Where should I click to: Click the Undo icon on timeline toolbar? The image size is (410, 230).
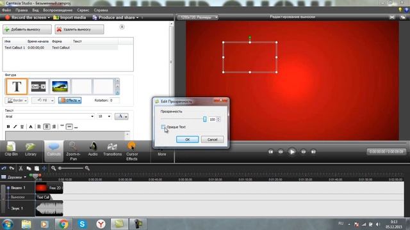(x=4, y=169)
